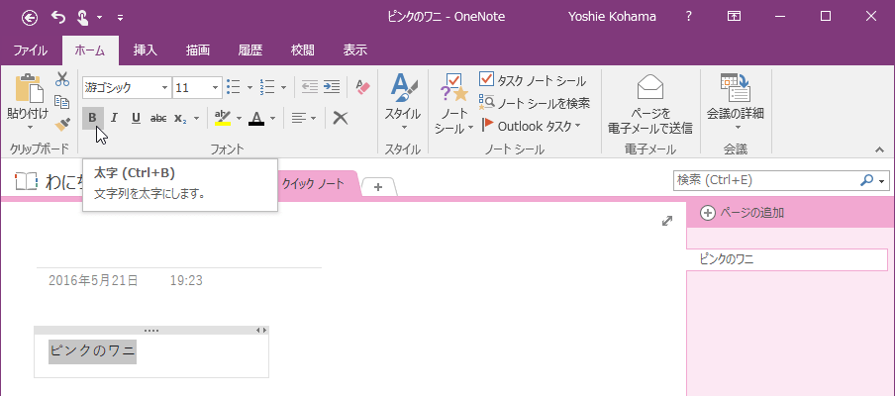This screenshot has width=895, height=396.
Task: Check the タスク ノート シール checkbox
Action: [x=486, y=79]
